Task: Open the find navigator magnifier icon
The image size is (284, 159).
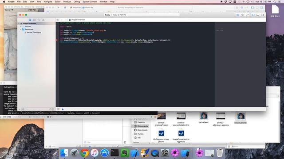Action: point(39,20)
